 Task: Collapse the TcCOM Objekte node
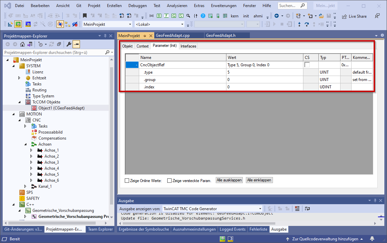[x=19, y=102]
